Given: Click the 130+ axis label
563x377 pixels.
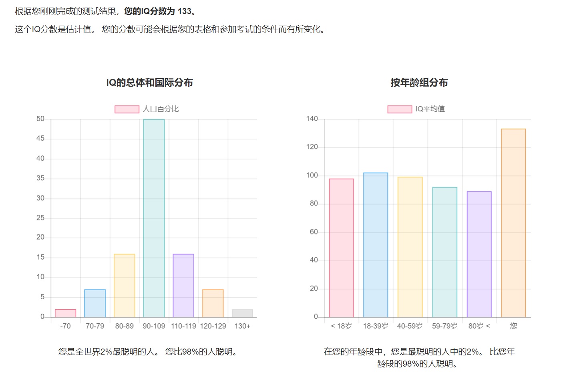Looking at the screenshot, I should 242,326.
